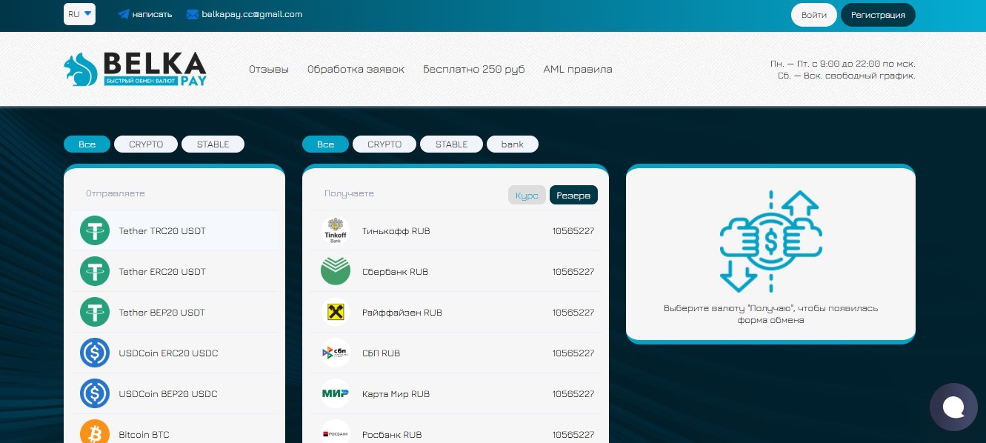
Task: Click the СБП logo icon
Action: click(x=336, y=353)
